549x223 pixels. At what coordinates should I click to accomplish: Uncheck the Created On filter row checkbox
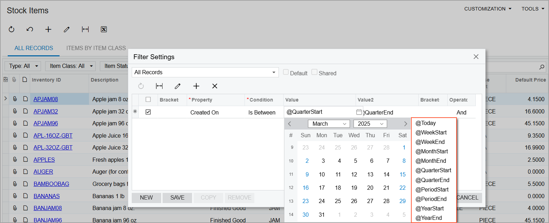148,112
